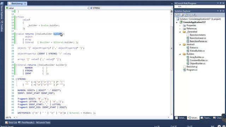This screenshot has height=127, width=226.
Task: Select BasicJsonParser.cs in Solution Explorer
Action: 198,41
